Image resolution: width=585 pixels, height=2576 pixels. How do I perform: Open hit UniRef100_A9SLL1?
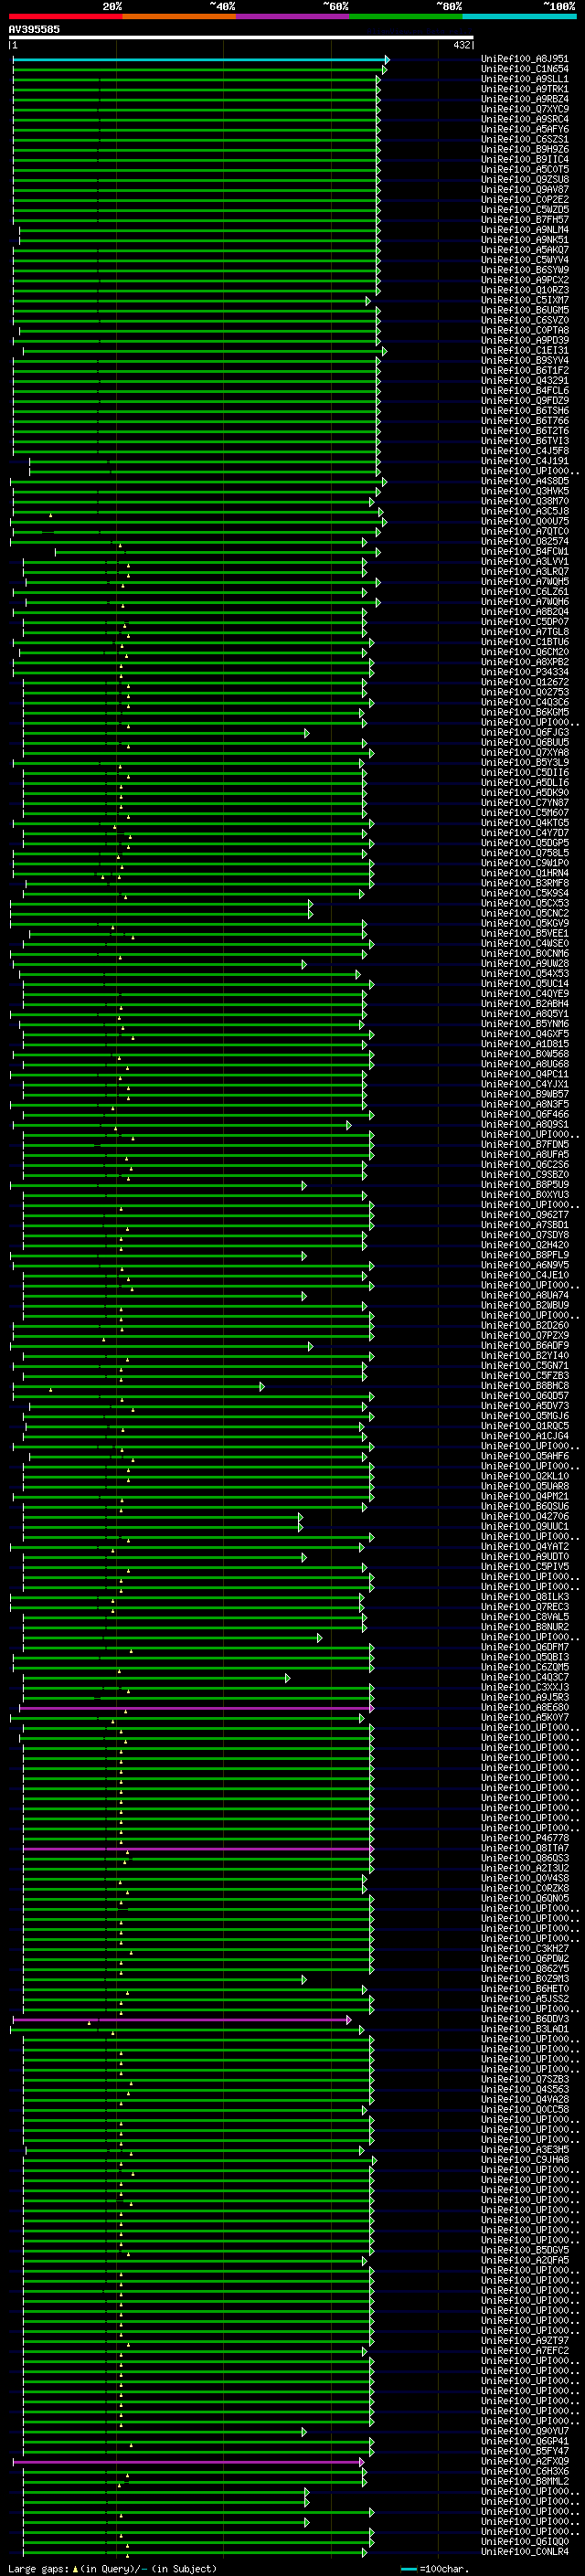525,79
